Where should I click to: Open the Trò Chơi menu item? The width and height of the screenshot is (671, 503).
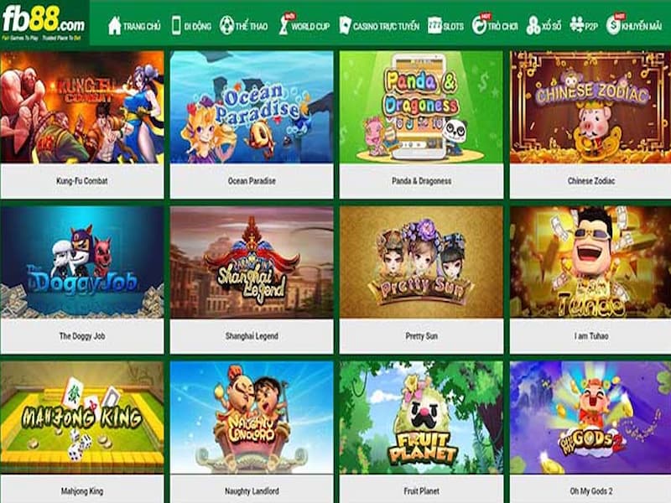click(x=495, y=26)
